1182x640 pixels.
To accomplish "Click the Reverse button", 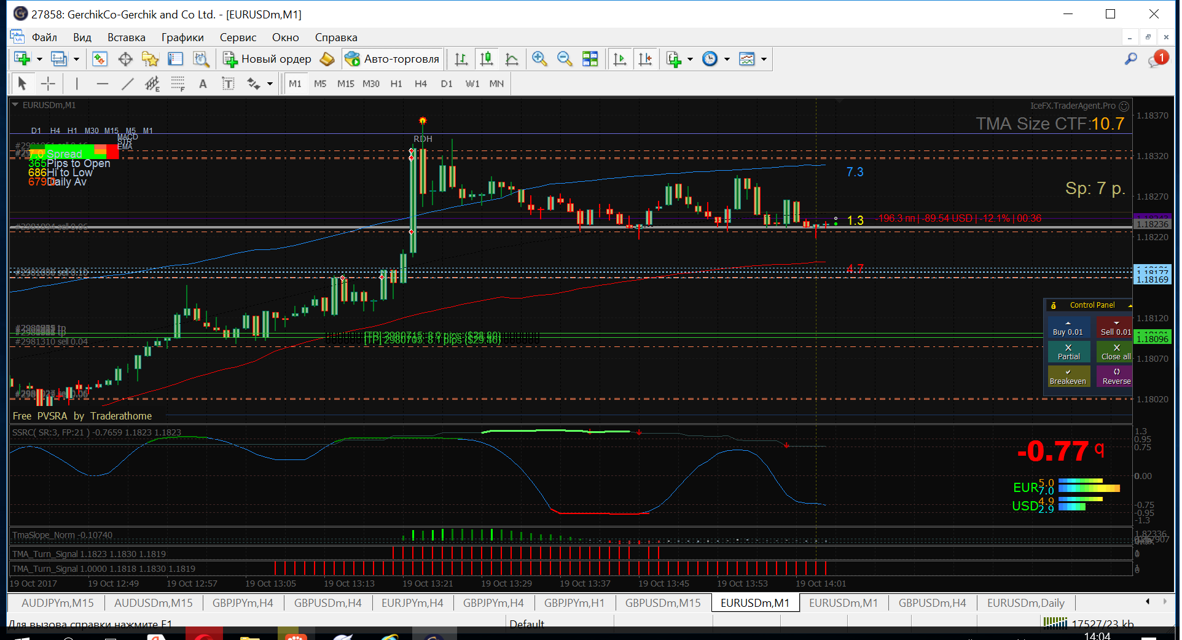I will click(x=1114, y=377).
